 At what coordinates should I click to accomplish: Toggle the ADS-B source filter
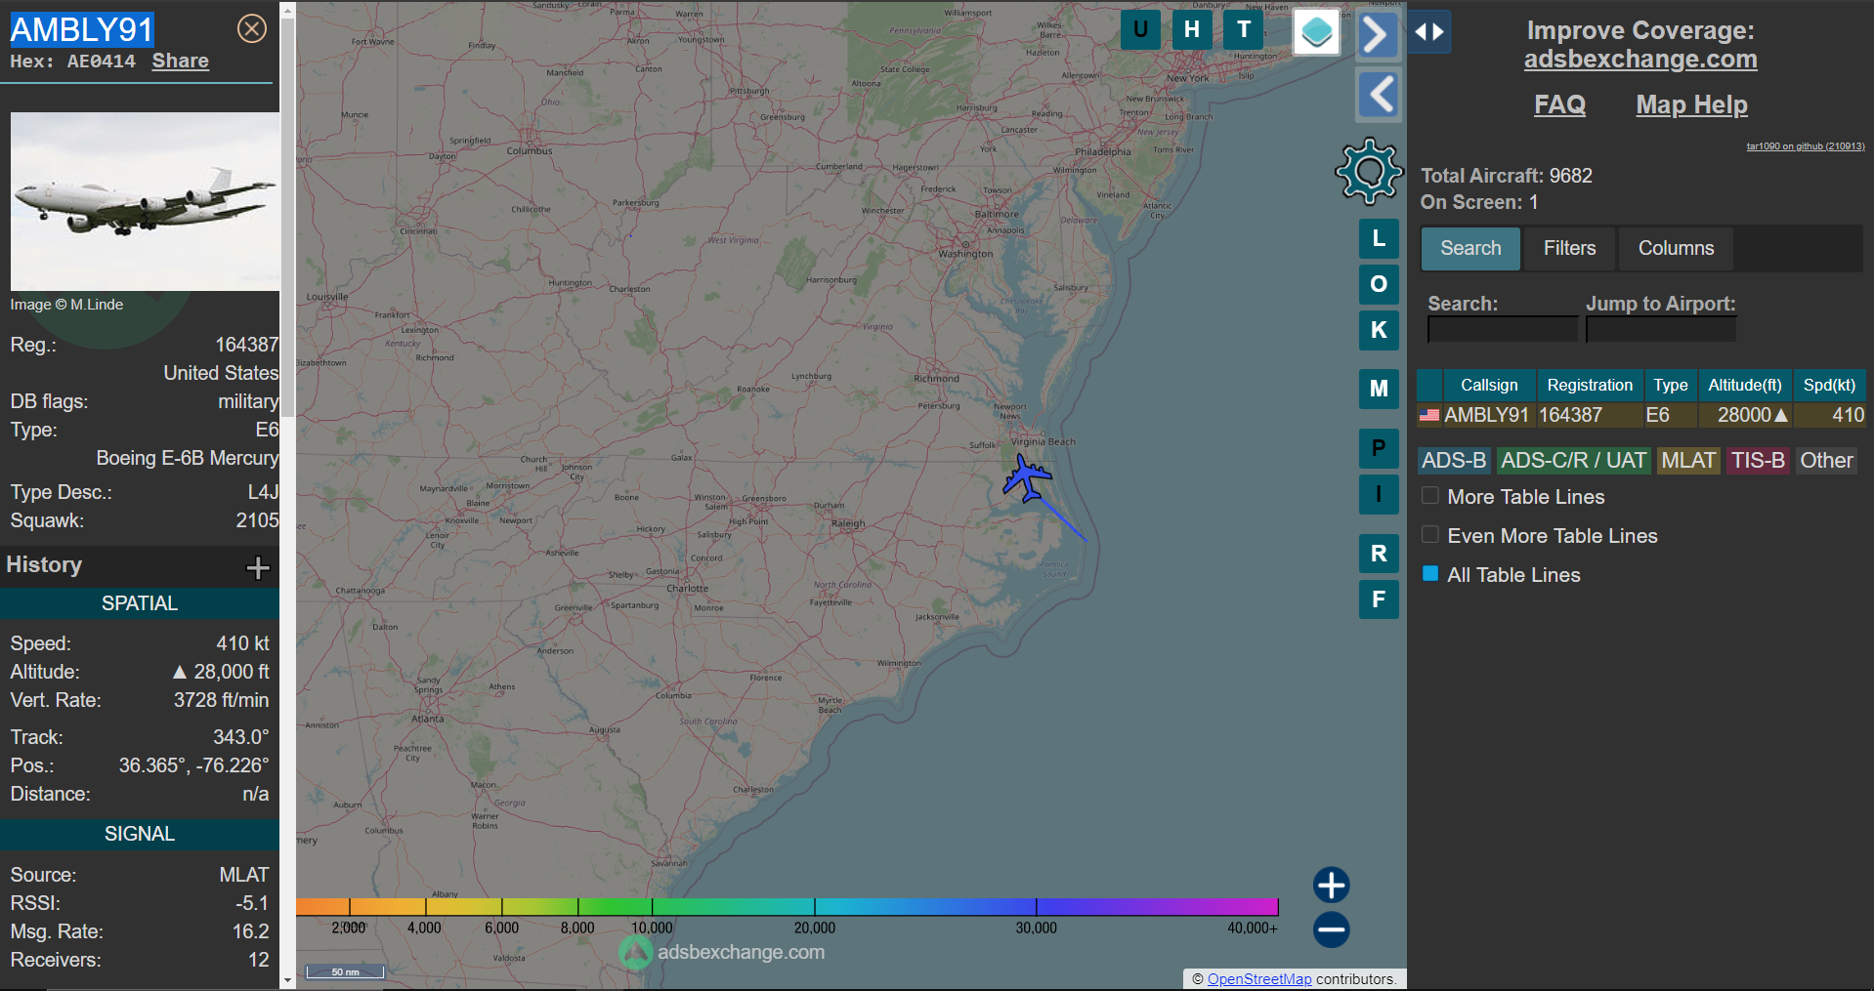pyautogui.click(x=1454, y=461)
